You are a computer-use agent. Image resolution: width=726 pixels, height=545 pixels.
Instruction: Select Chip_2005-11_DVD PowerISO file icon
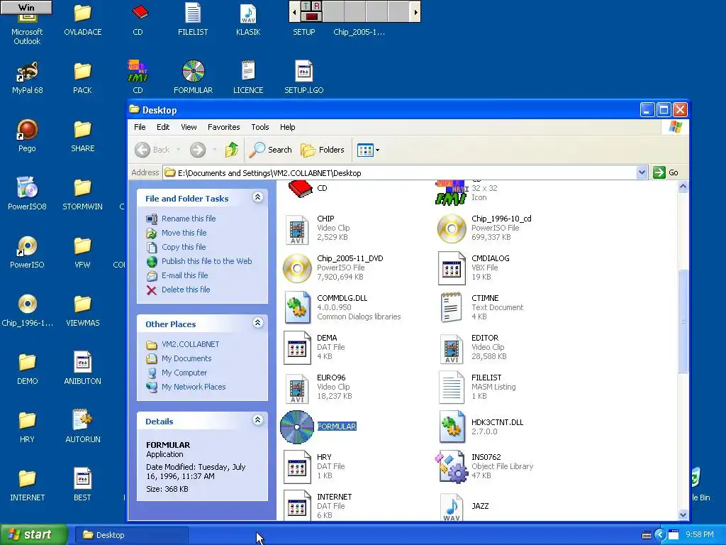(297, 268)
